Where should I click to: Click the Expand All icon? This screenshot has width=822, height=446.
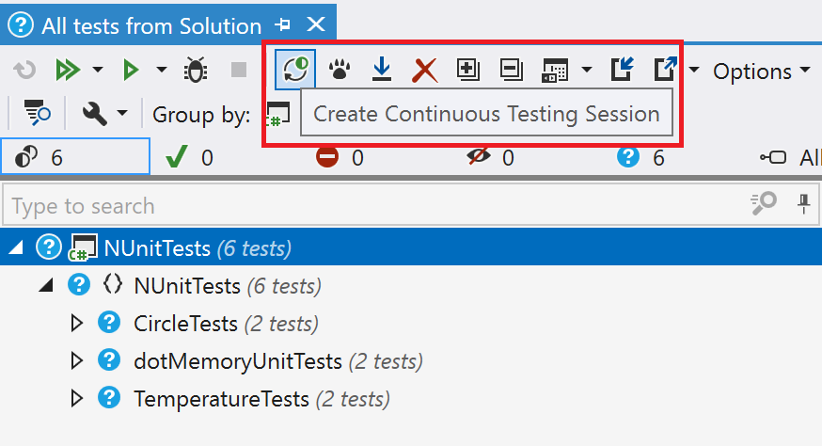[x=467, y=69]
